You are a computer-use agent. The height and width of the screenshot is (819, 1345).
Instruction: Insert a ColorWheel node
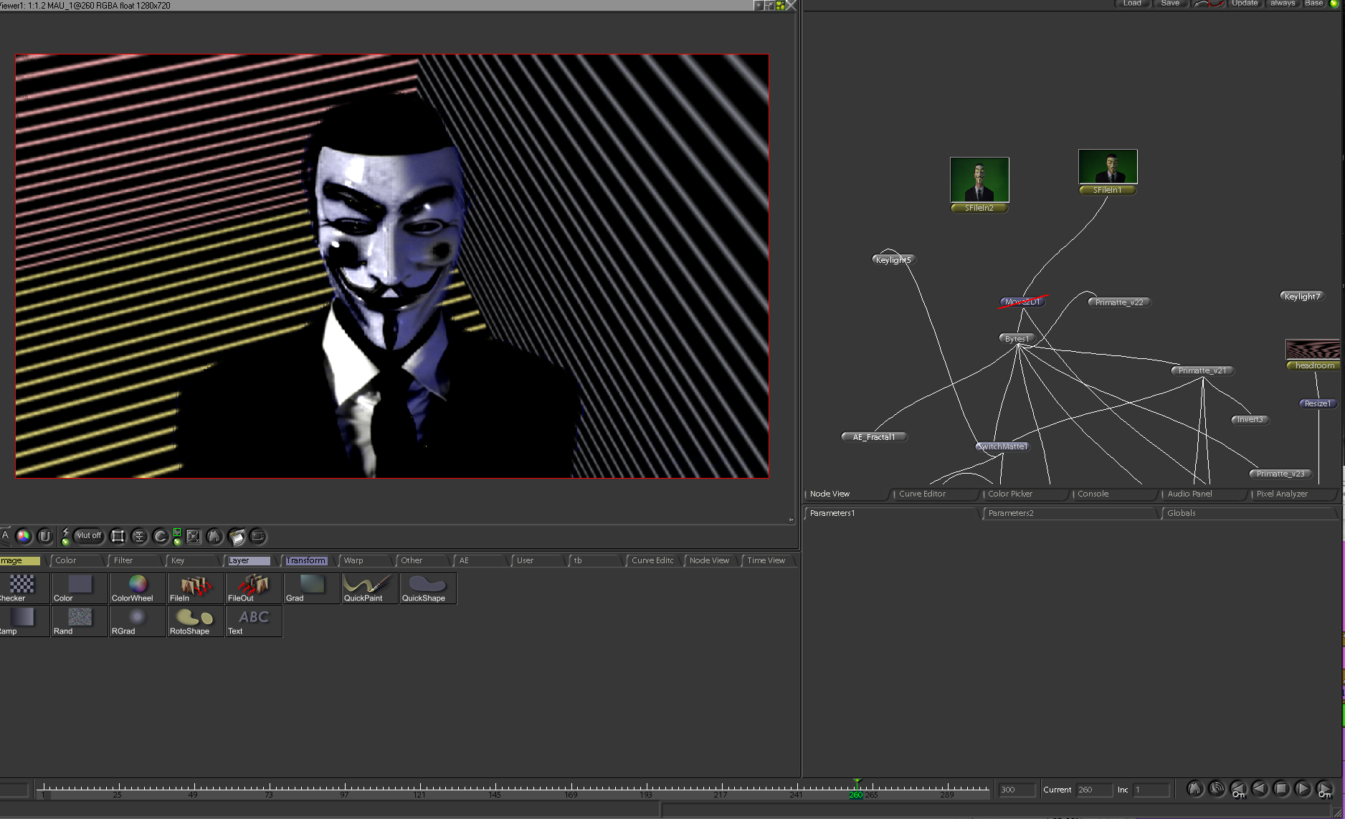138,588
